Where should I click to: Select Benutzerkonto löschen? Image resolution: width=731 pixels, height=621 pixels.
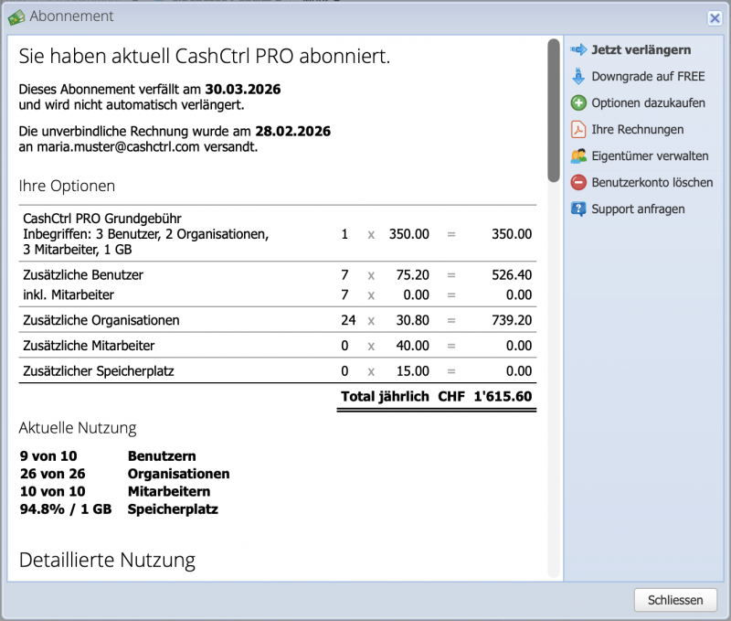pyautogui.click(x=652, y=182)
